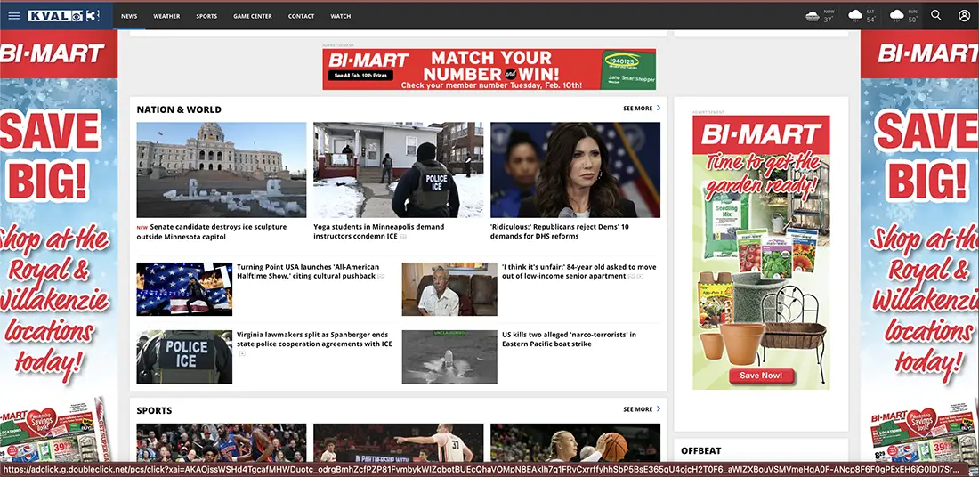
Task: Select the News nav item
Action: tap(129, 16)
